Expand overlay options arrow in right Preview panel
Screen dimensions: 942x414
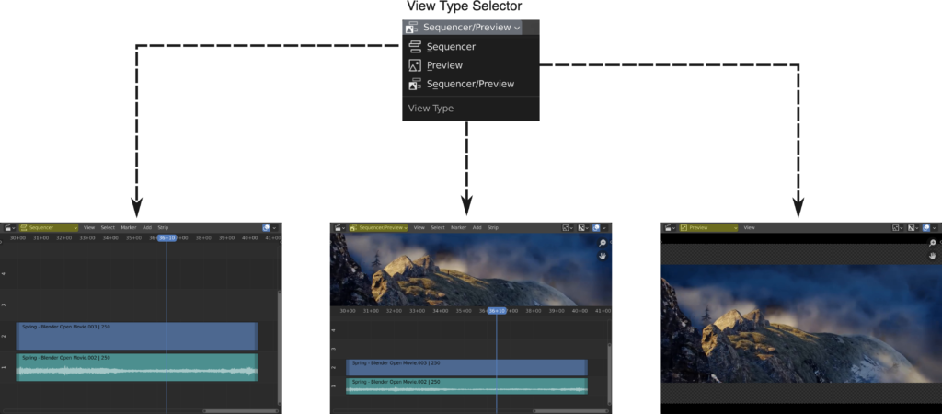(x=935, y=228)
